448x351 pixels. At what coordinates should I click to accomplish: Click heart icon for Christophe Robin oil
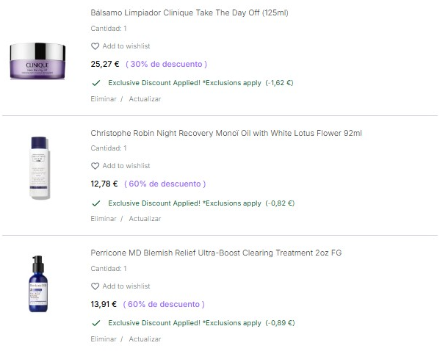[x=95, y=166]
